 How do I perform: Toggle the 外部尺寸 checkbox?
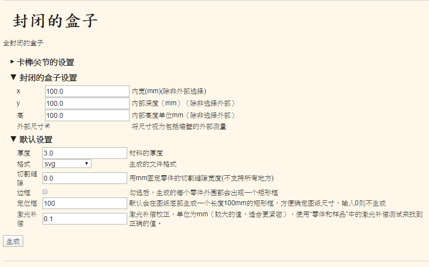[47, 126]
